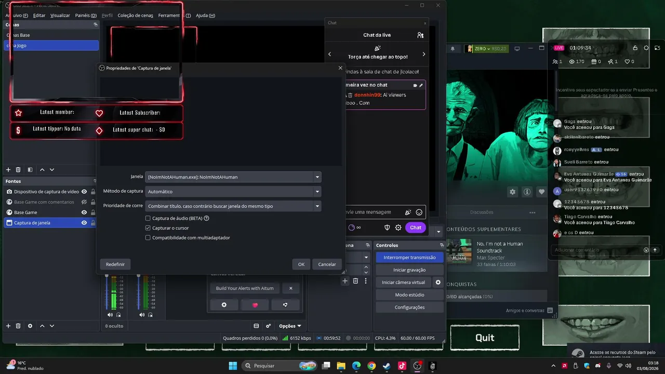Hide the Captura de janela source
The image size is (665, 374).
click(84, 223)
